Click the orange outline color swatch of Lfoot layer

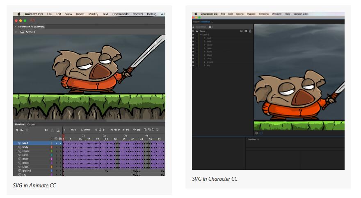click(x=52, y=167)
